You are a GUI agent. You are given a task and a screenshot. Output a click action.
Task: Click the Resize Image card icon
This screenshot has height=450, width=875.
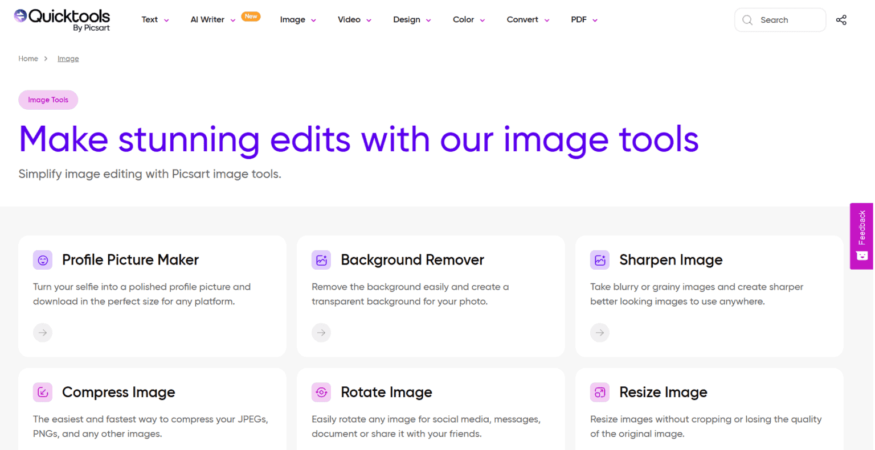pos(600,392)
